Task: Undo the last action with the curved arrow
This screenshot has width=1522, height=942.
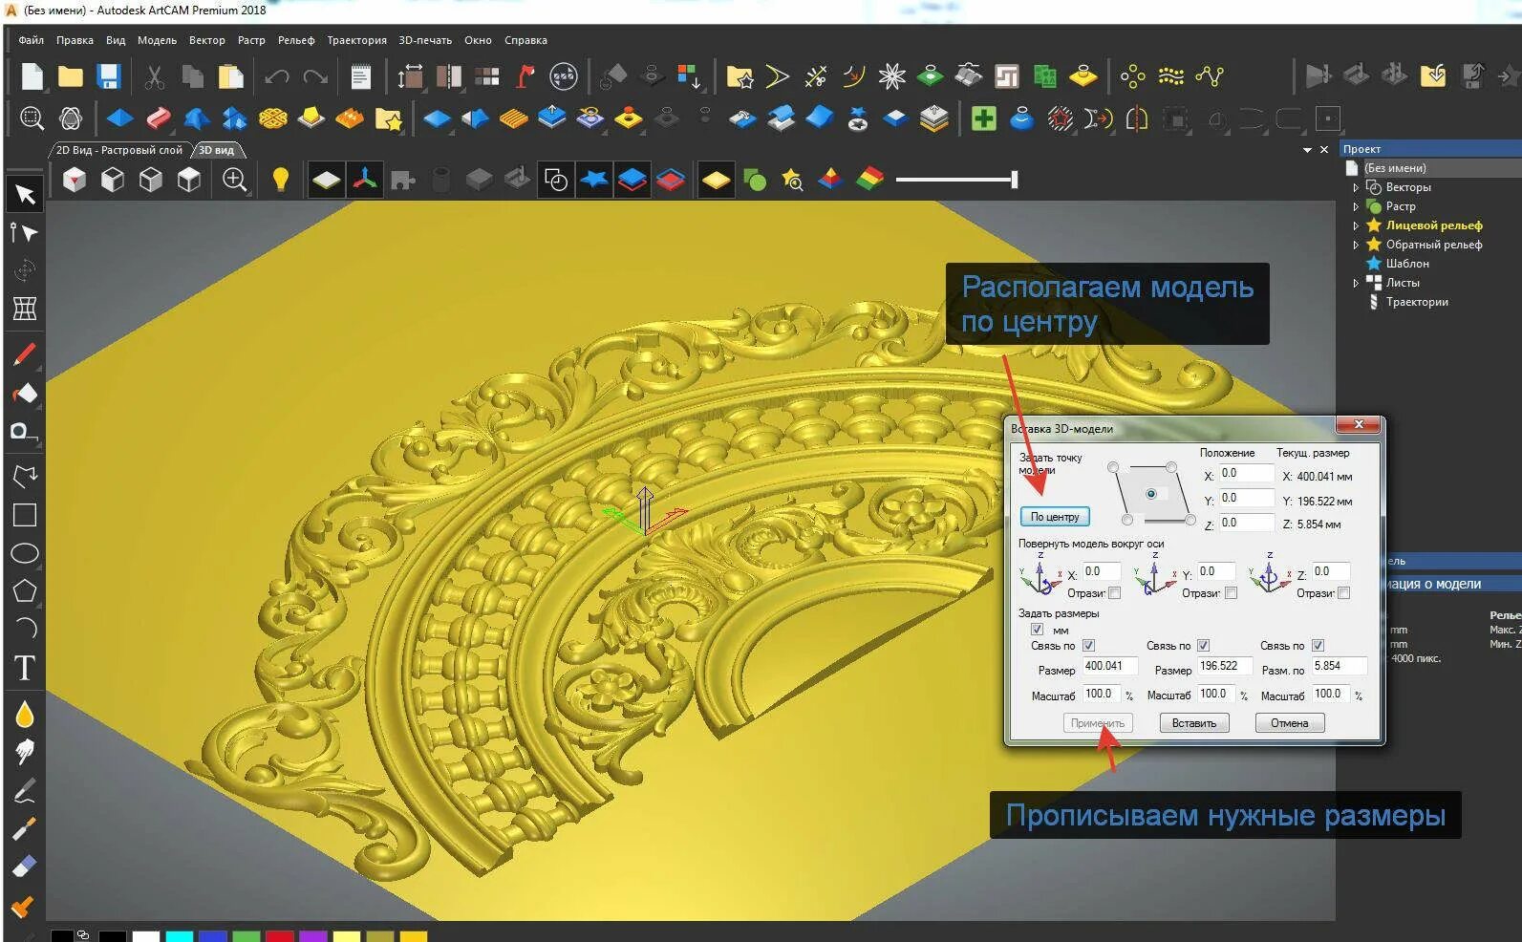Action: [x=277, y=76]
